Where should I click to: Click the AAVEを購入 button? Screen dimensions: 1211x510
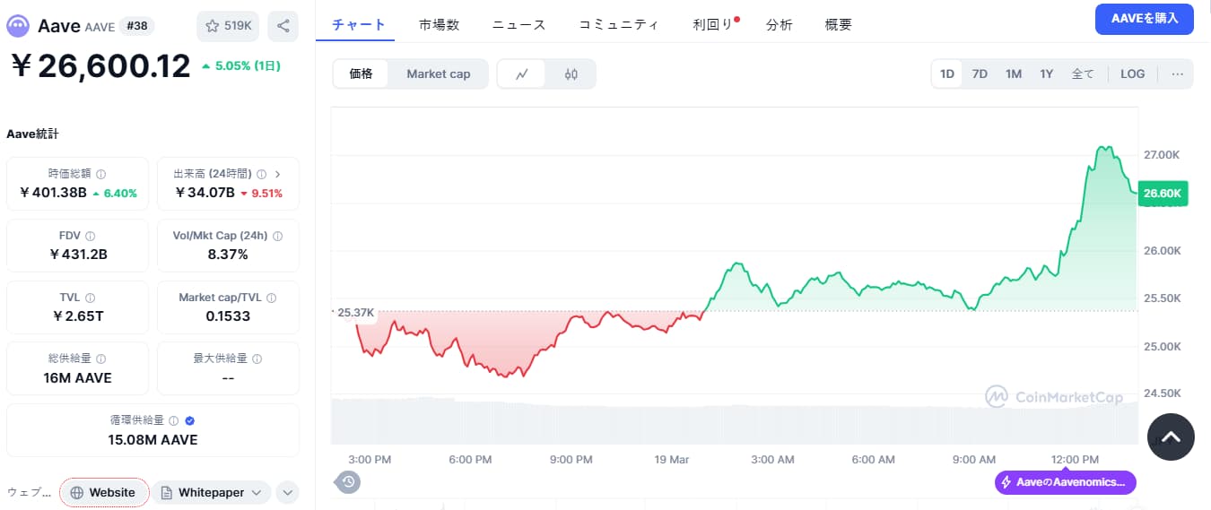click(1144, 19)
